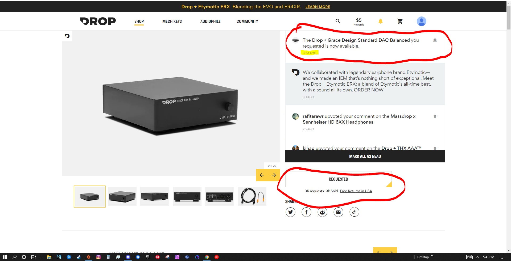The width and height of the screenshot is (511, 261).
Task: Share product via email icon
Action: (x=338, y=212)
